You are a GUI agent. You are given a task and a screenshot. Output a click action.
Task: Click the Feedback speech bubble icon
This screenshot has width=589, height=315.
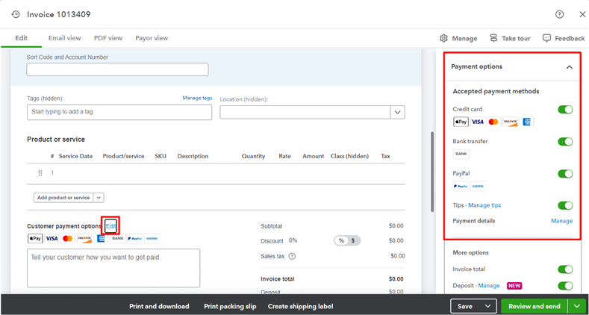pyautogui.click(x=546, y=38)
